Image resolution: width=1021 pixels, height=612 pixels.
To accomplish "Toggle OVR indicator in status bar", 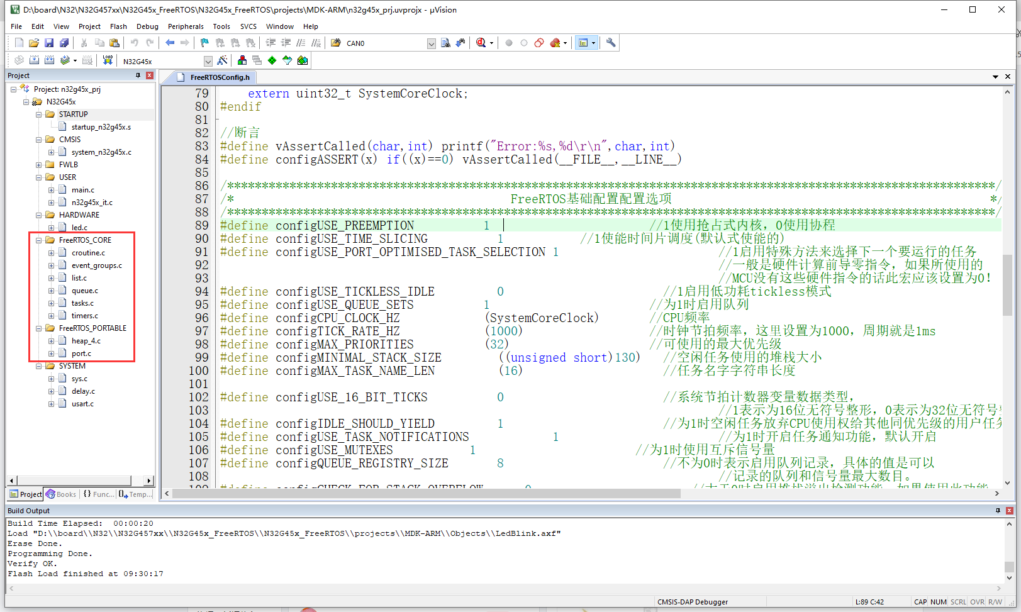I will (977, 602).
